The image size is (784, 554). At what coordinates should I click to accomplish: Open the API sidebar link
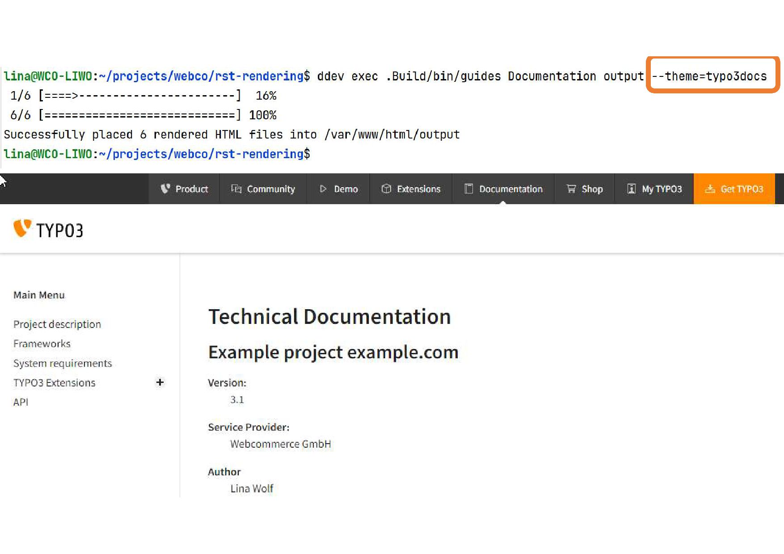[x=21, y=402]
